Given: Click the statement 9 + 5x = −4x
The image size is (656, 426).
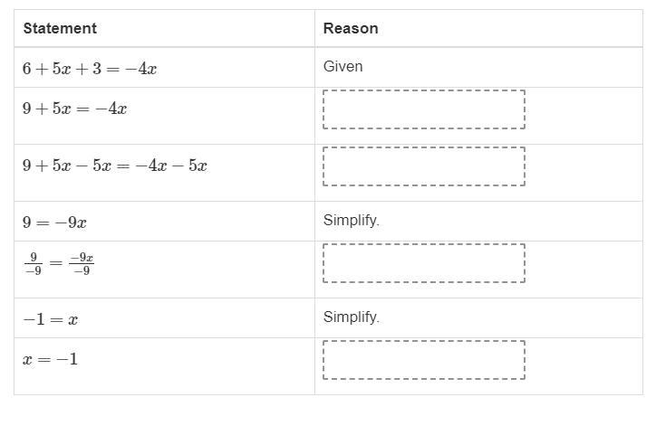Looking at the screenshot, I should [74, 109].
